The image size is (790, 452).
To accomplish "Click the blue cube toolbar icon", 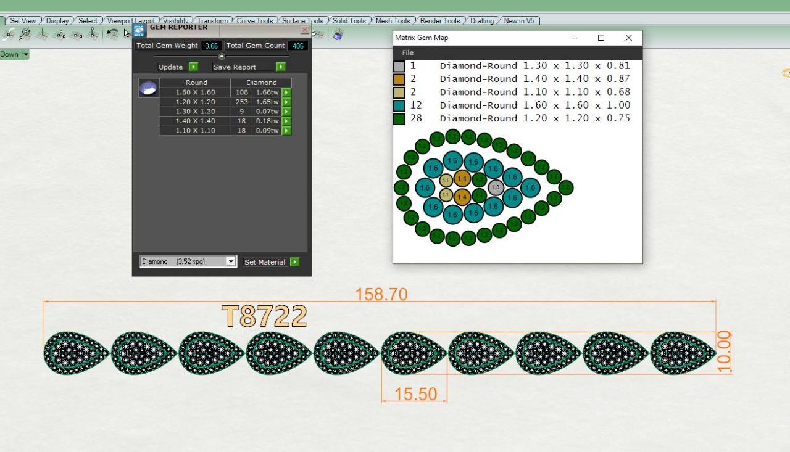I will point(338,35).
